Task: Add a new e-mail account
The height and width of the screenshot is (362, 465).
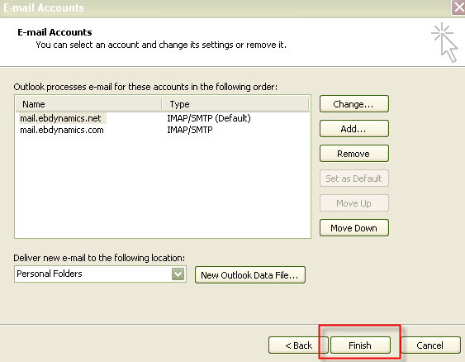Action: (354, 129)
